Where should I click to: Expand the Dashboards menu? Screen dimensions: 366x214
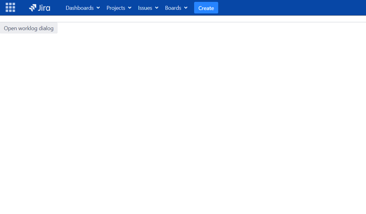[x=83, y=8]
